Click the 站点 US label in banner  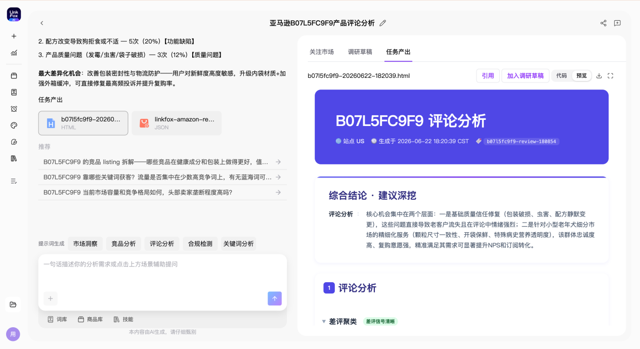350,141
